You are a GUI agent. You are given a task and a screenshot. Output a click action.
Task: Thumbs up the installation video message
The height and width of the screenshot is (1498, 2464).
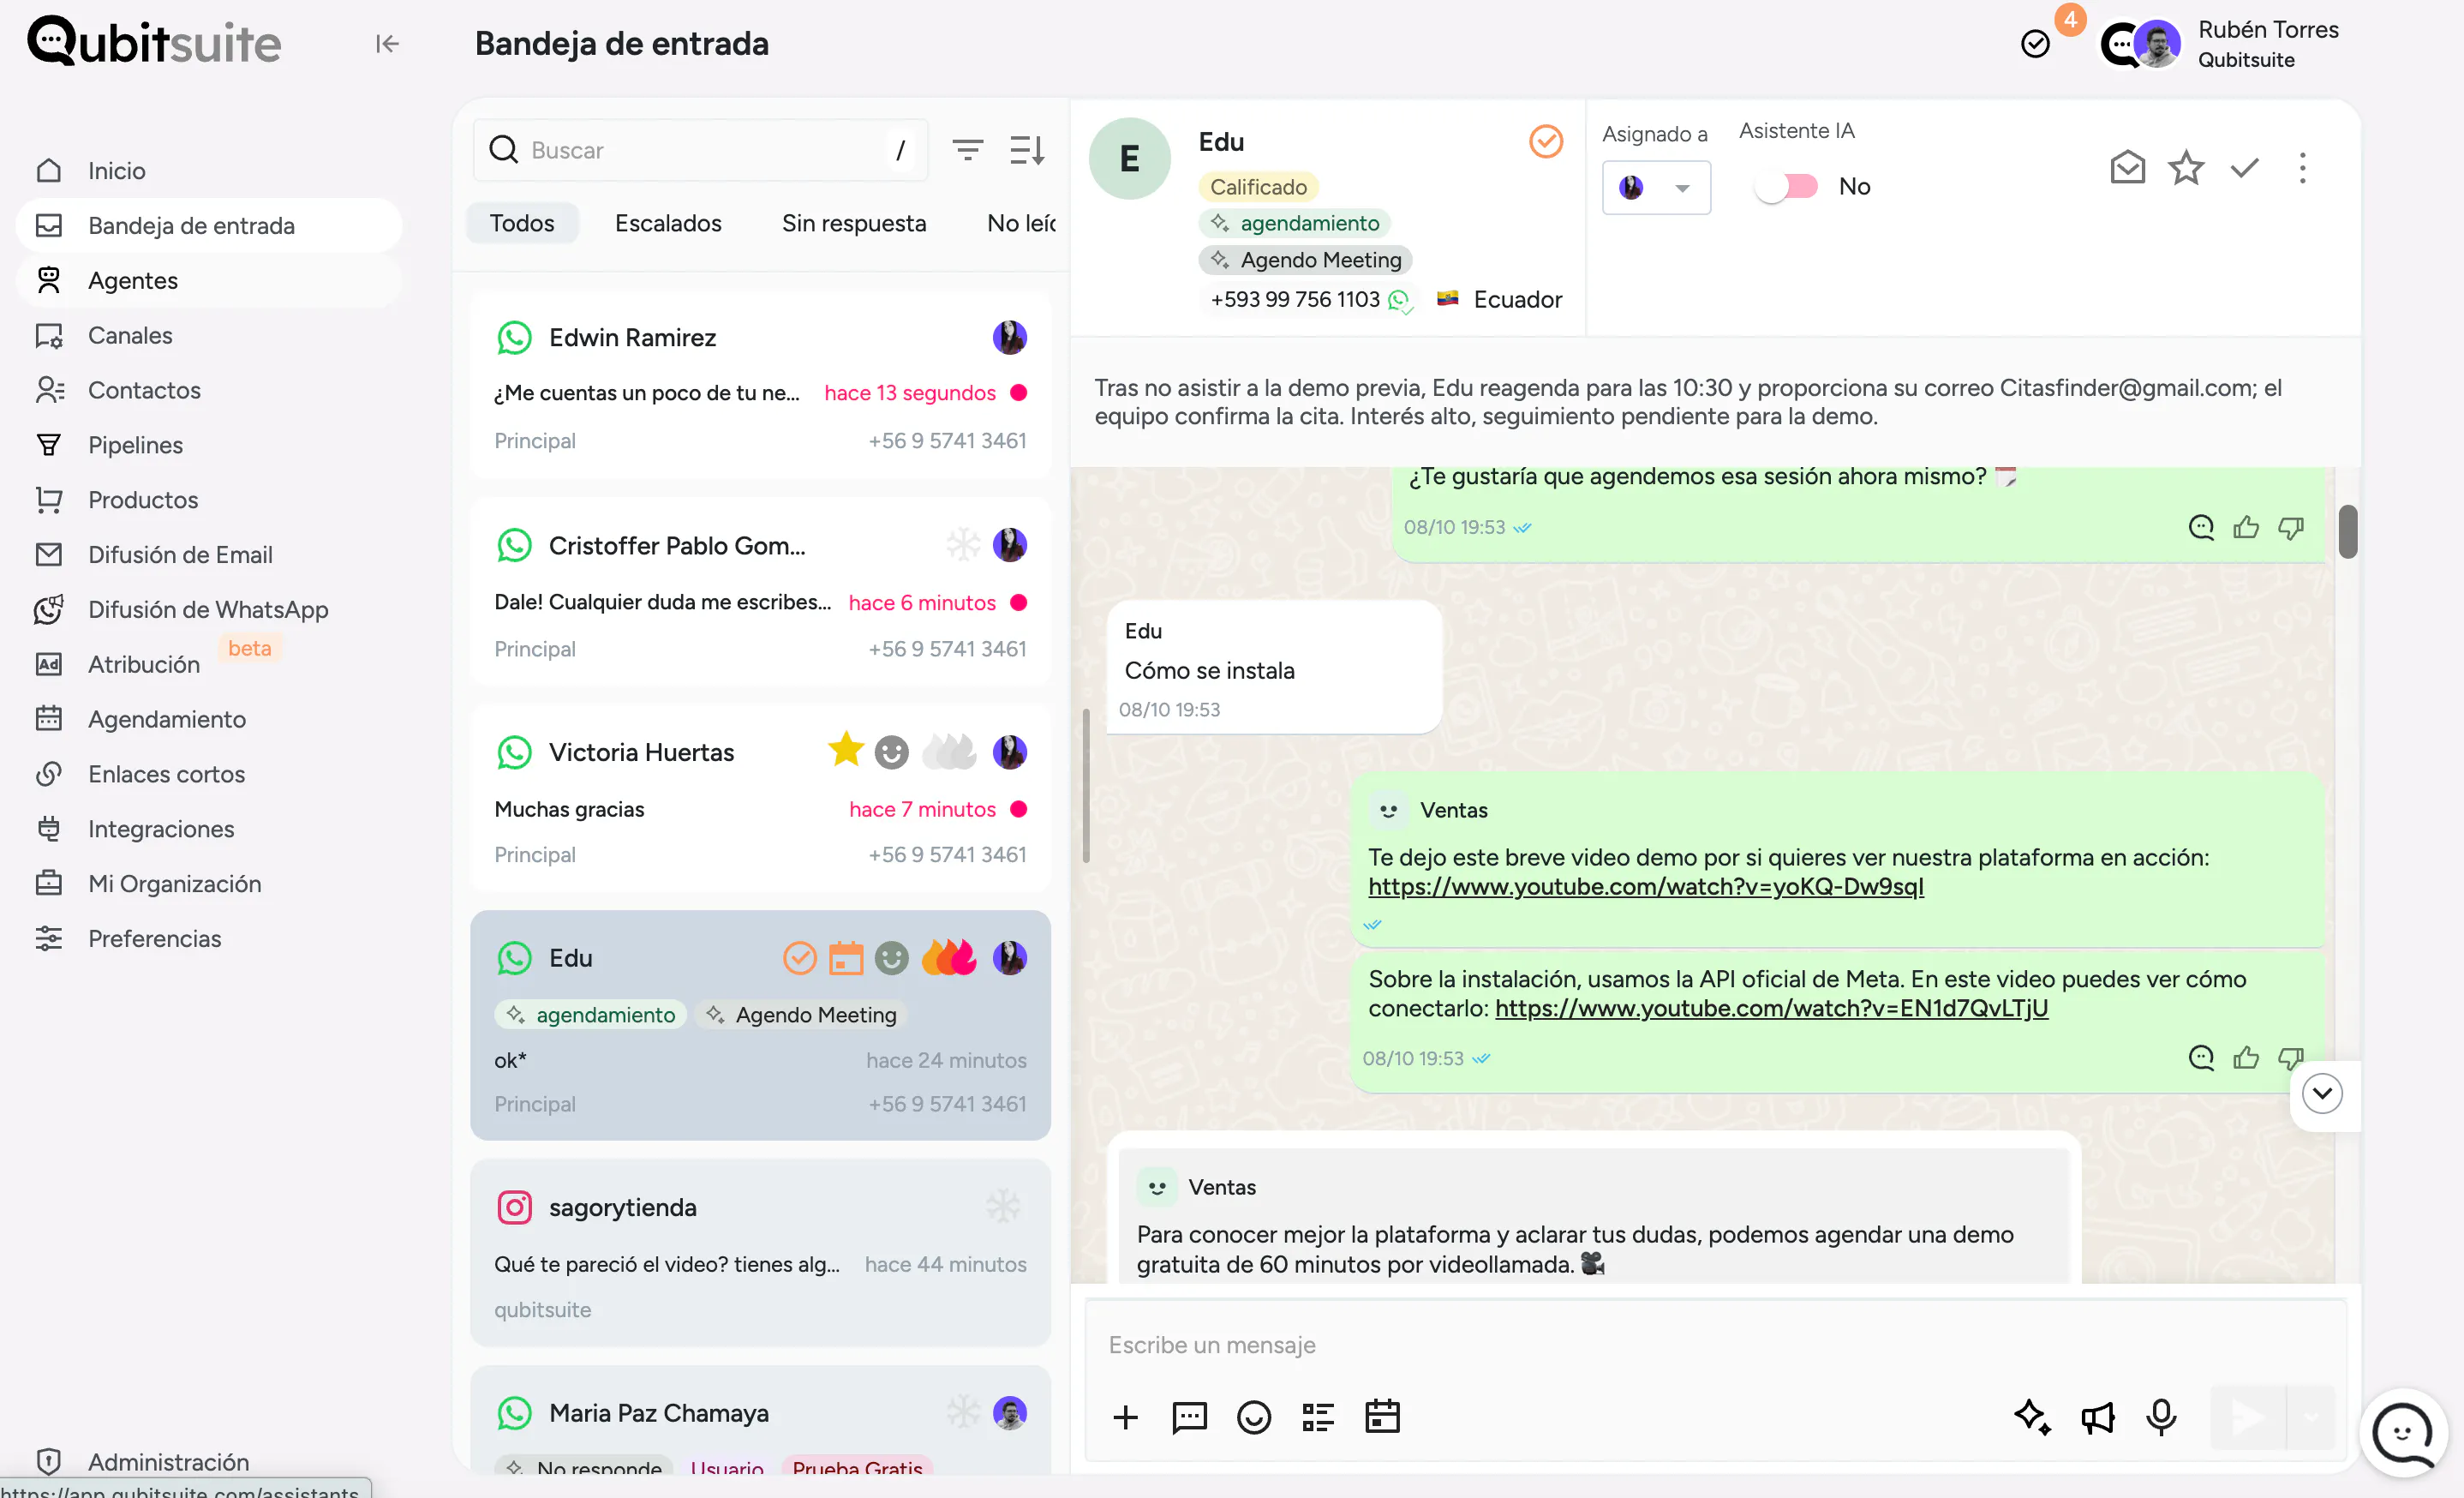point(2246,1058)
